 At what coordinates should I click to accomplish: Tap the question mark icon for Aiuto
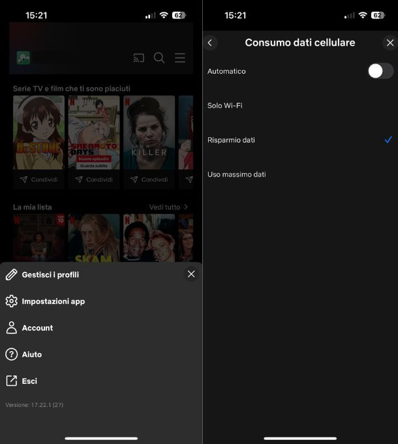click(x=12, y=354)
